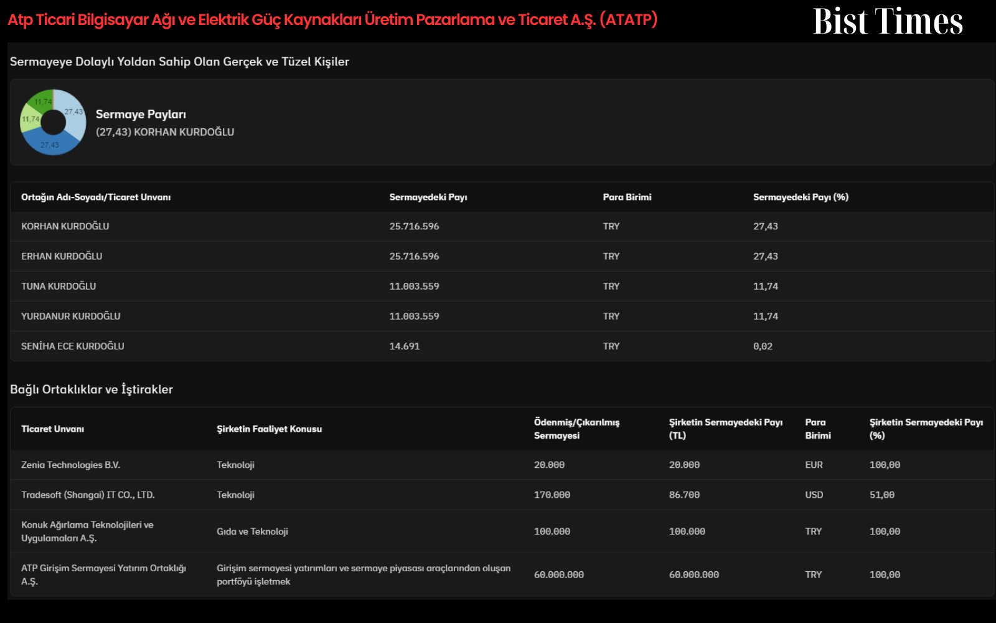Screen dimensions: 996x623
Task: Click the Bist Times logo
Action: pyautogui.click(x=888, y=21)
